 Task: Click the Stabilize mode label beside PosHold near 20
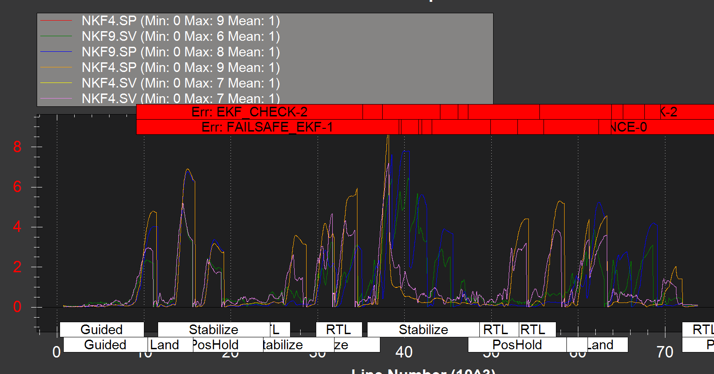point(214,330)
